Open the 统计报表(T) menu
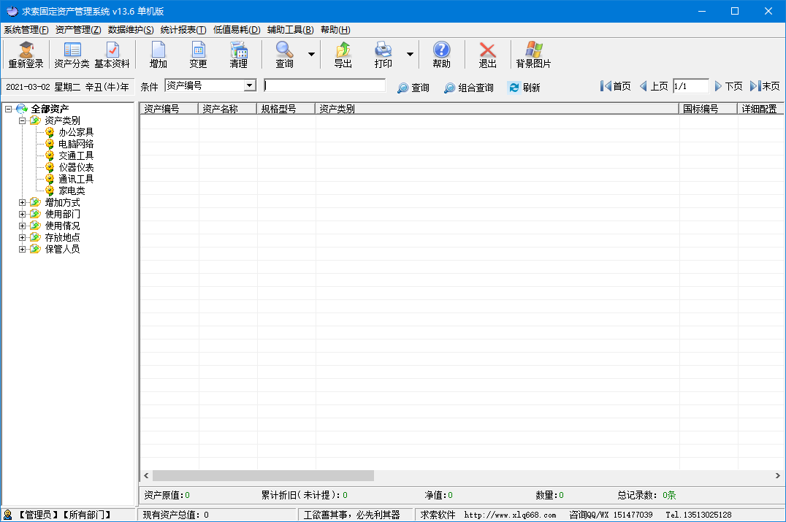 (x=183, y=30)
